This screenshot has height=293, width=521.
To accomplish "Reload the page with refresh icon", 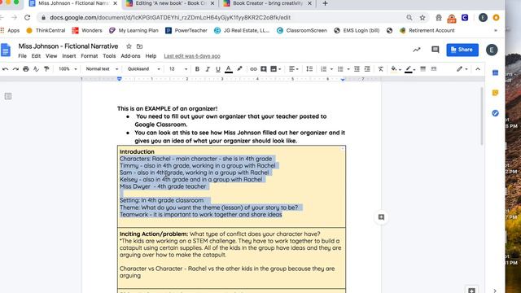I will tap(27, 18).
